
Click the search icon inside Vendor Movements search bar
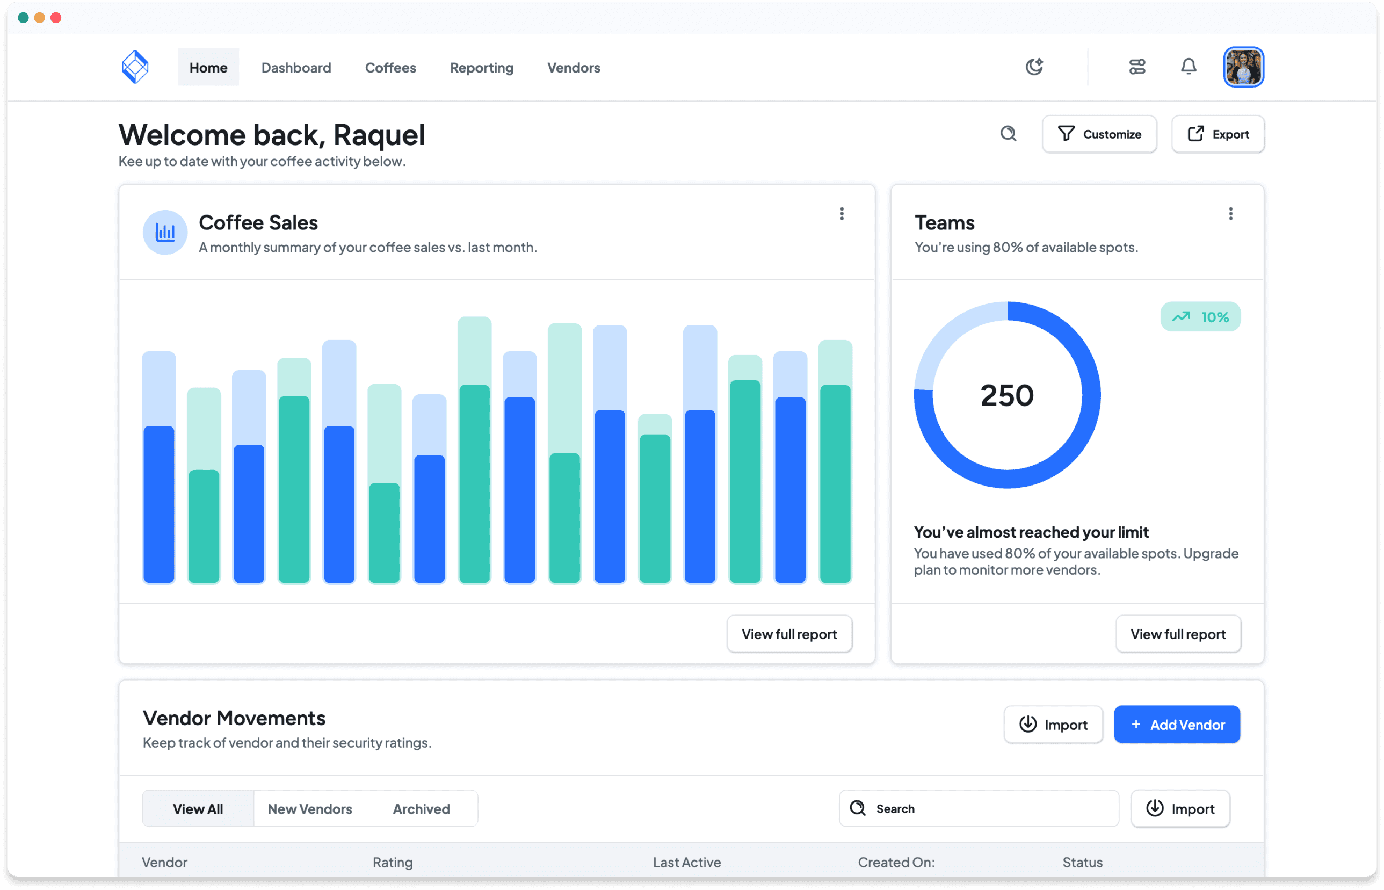click(858, 808)
